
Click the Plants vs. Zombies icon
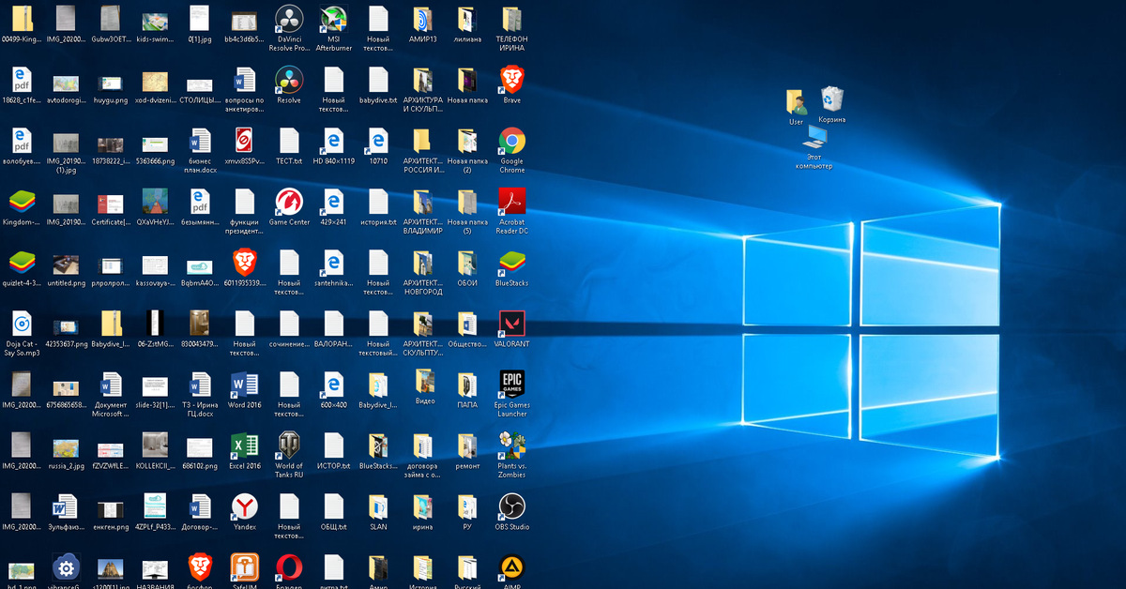tap(511, 445)
